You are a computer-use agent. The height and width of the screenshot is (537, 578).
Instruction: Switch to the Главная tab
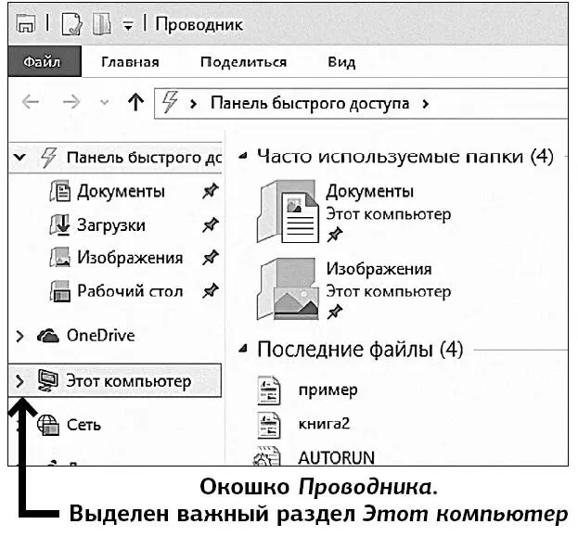pos(130,62)
